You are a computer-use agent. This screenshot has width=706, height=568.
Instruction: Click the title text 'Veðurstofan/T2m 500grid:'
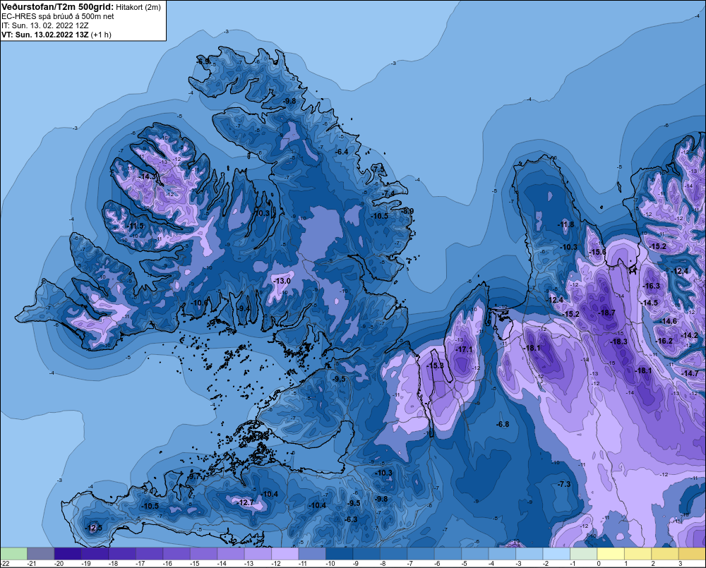coord(58,7)
